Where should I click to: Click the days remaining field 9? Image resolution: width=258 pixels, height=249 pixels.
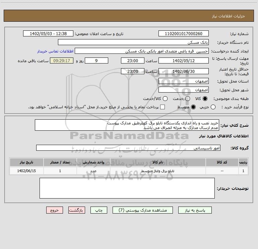coord(96,60)
